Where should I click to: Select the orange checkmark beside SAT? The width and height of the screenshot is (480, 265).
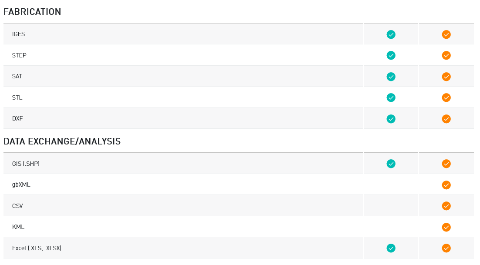click(x=446, y=77)
